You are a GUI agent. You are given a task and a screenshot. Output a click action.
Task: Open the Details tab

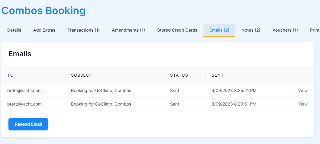click(14, 30)
